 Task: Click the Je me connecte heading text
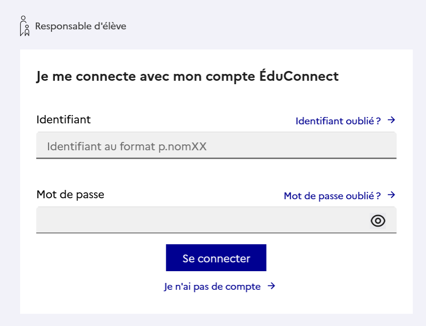click(187, 76)
